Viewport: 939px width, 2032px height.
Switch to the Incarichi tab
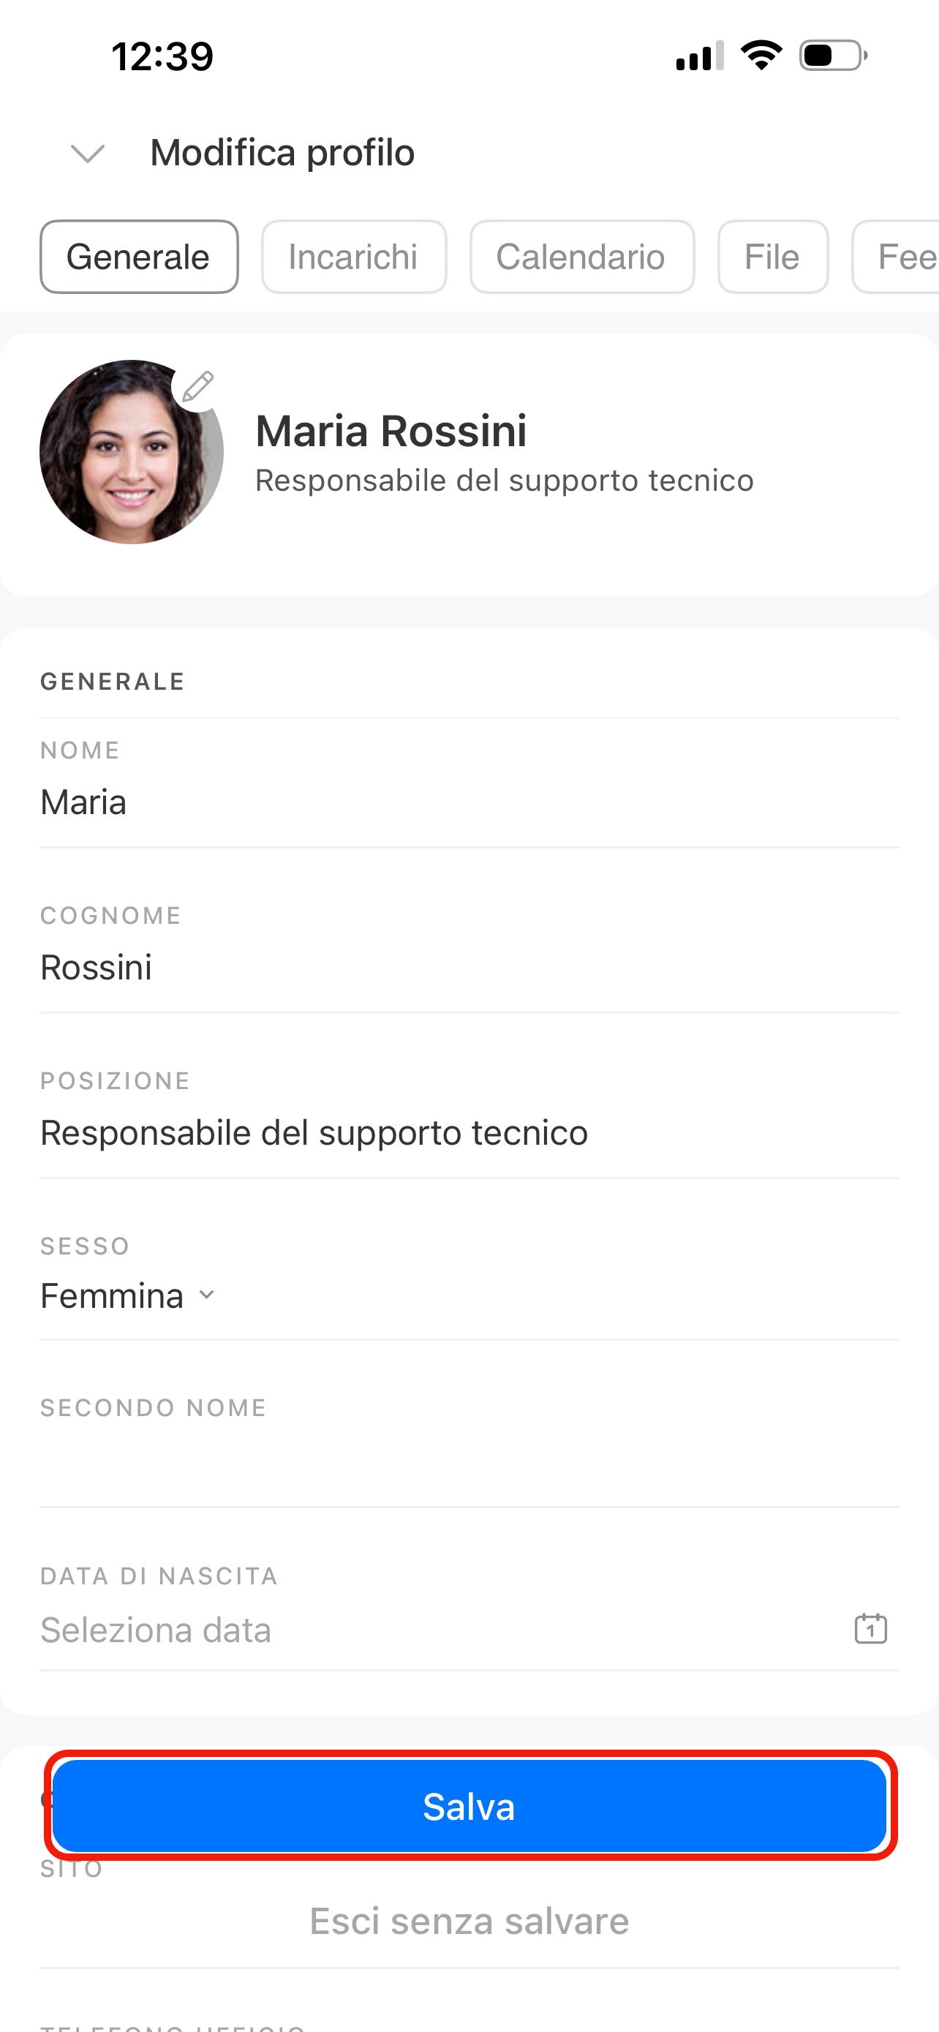click(x=354, y=257)
